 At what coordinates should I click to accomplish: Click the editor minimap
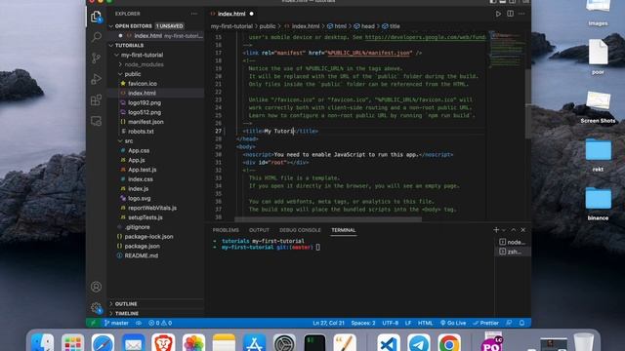pyautogui.click(x=506, y=50)
